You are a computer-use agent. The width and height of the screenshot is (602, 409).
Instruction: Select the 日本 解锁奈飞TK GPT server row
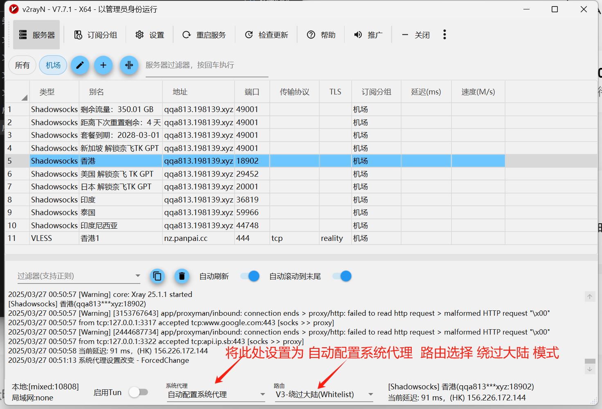255,187
